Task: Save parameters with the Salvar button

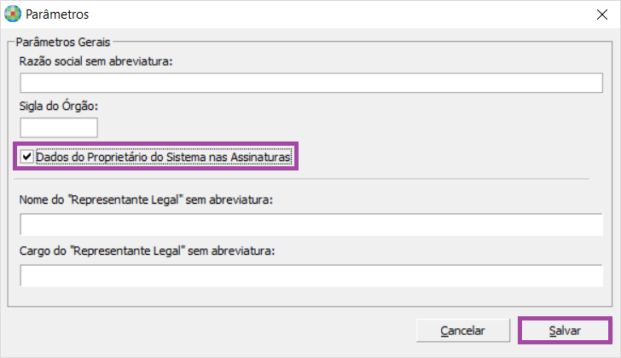Action: click(x=566, y=331)
